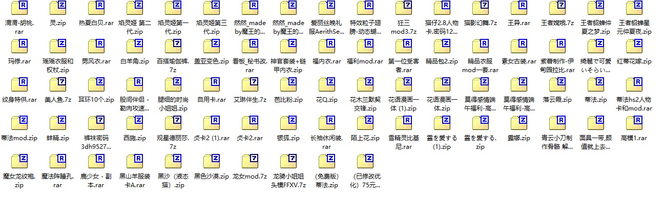
Task: Click the file name 耳环10个.zip
Action: (x=96, y=100)
